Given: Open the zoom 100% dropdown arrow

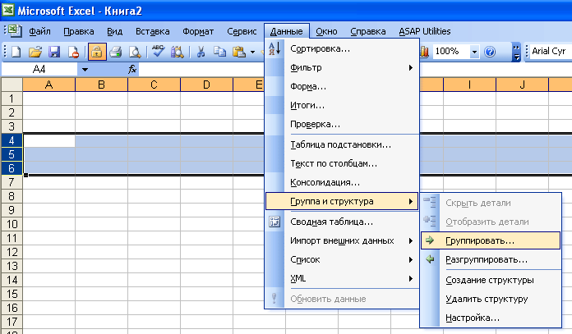Looking at the screenshot, I should pos(474,52).
